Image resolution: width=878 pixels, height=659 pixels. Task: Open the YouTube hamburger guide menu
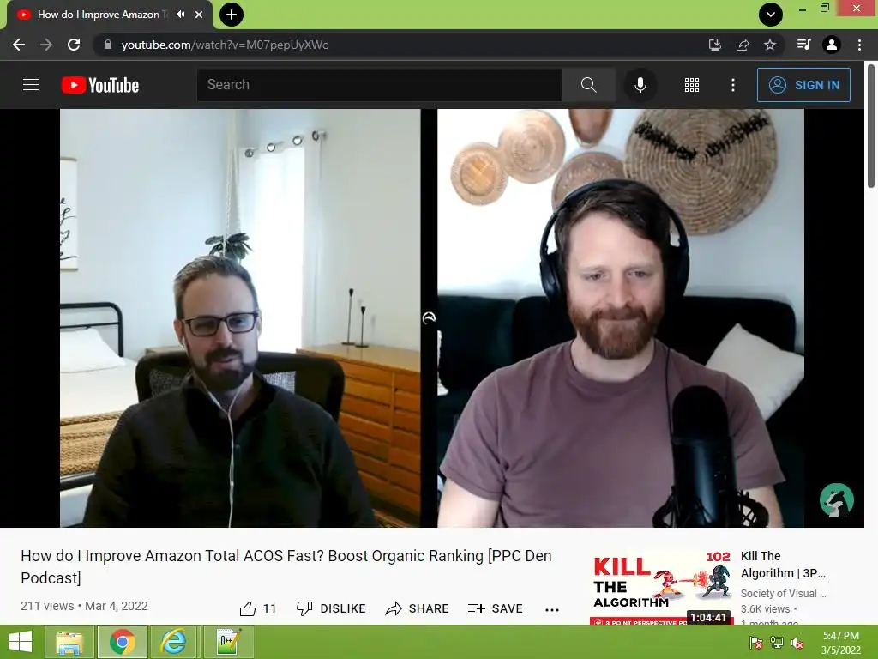(31, 85)
